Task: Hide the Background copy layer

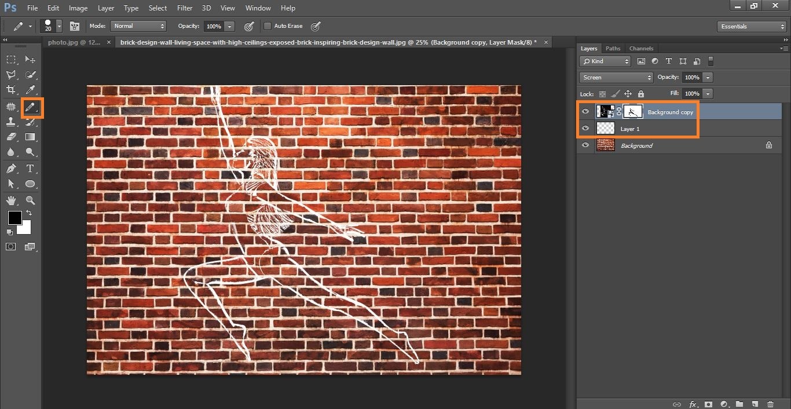Action: (585, 112)
